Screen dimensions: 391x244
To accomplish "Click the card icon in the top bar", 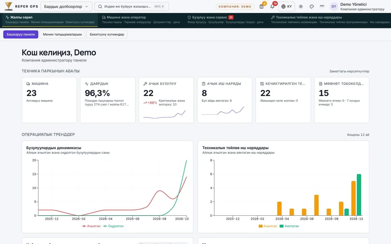I will coord(322,6).
